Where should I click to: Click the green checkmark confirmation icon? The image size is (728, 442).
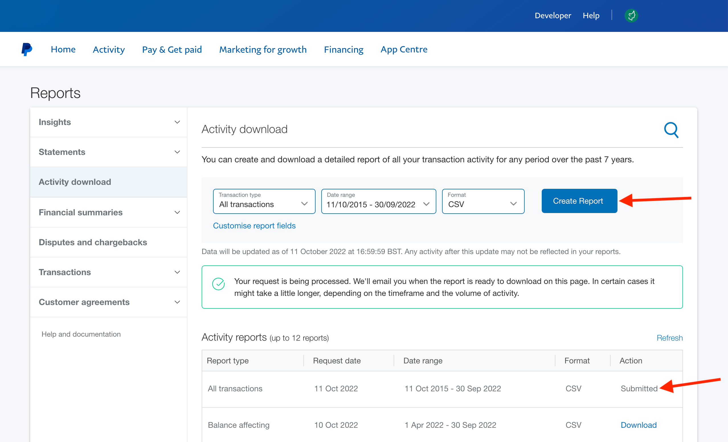(x=218, y=284)
